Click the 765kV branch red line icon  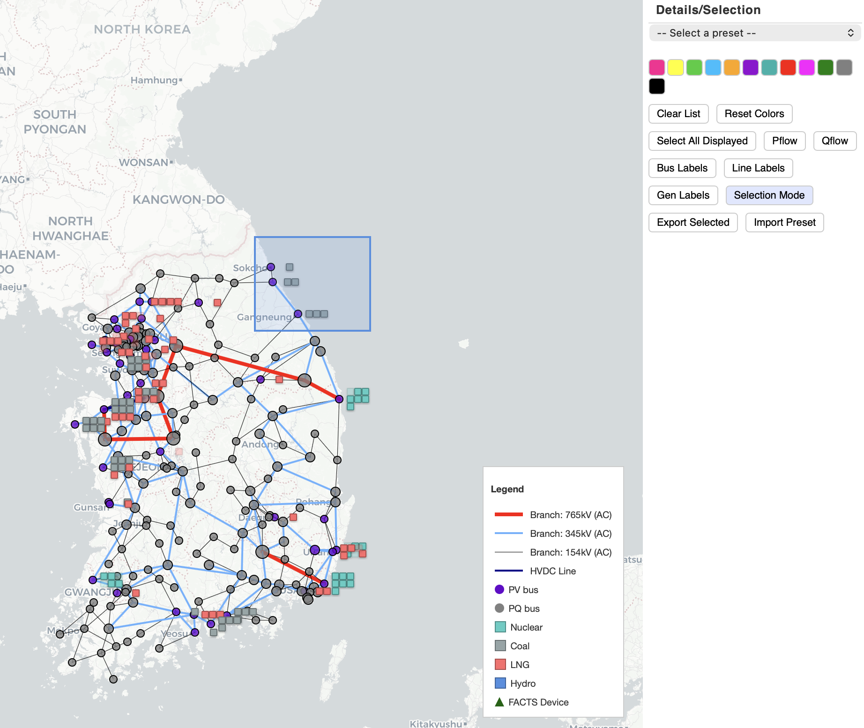(x=508, y=514)
